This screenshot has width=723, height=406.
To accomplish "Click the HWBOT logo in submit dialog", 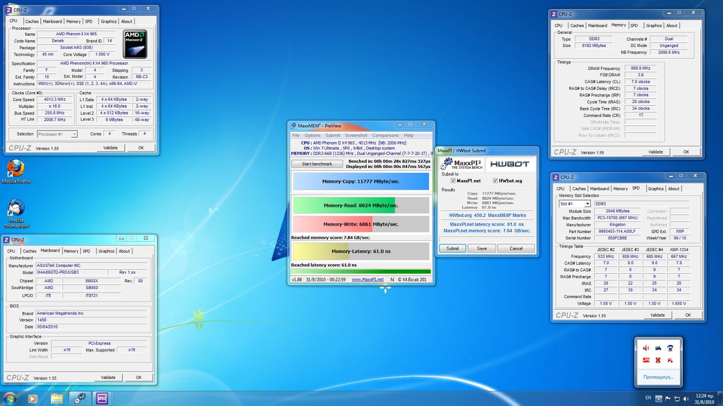I will [x=509, y=164].
